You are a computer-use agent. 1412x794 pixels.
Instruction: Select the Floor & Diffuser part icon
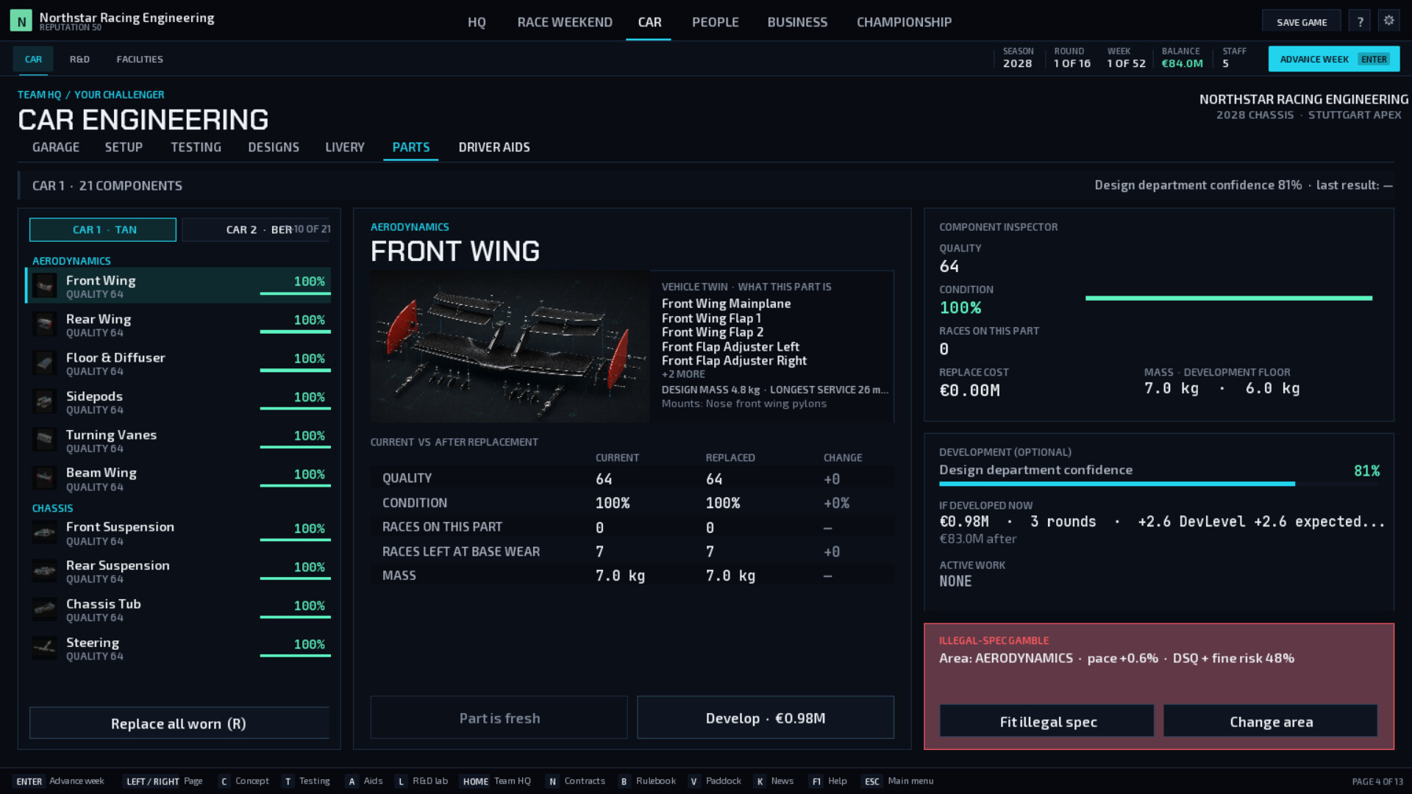coord(45,363)
